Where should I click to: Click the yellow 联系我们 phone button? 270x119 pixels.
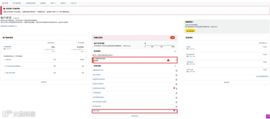tap(190, 31)
